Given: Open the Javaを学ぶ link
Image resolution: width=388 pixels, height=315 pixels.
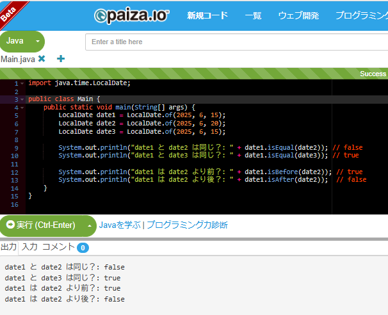Looking at the screenshot, I should click(120, 225).
